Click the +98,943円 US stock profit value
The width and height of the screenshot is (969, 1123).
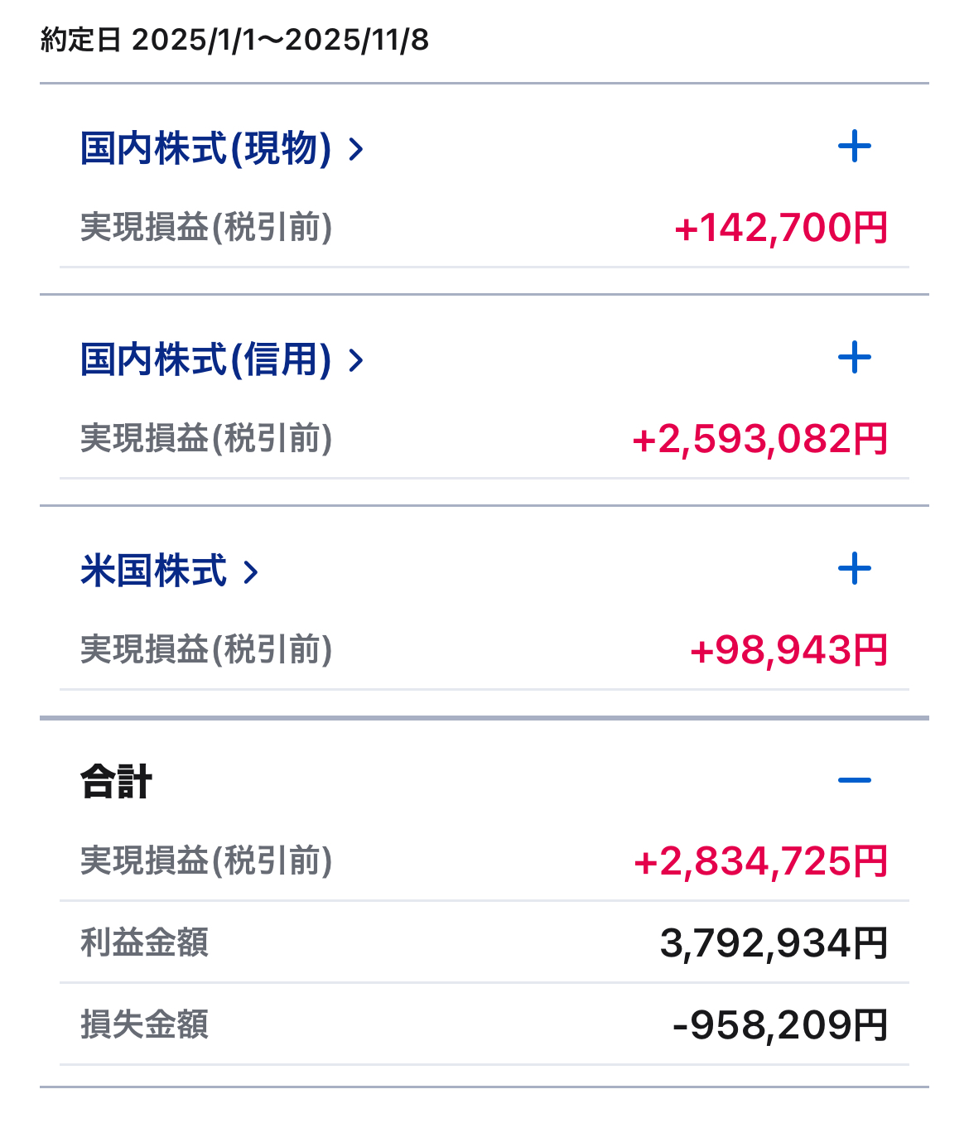788,651
